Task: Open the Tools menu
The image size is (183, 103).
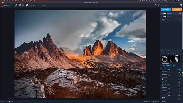Action: click(23, 1)
